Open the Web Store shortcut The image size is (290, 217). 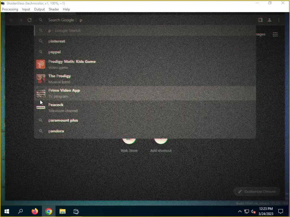129,145
